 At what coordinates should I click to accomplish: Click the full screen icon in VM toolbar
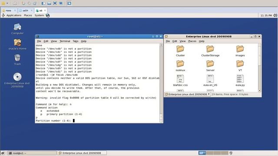tap(55, 3)
